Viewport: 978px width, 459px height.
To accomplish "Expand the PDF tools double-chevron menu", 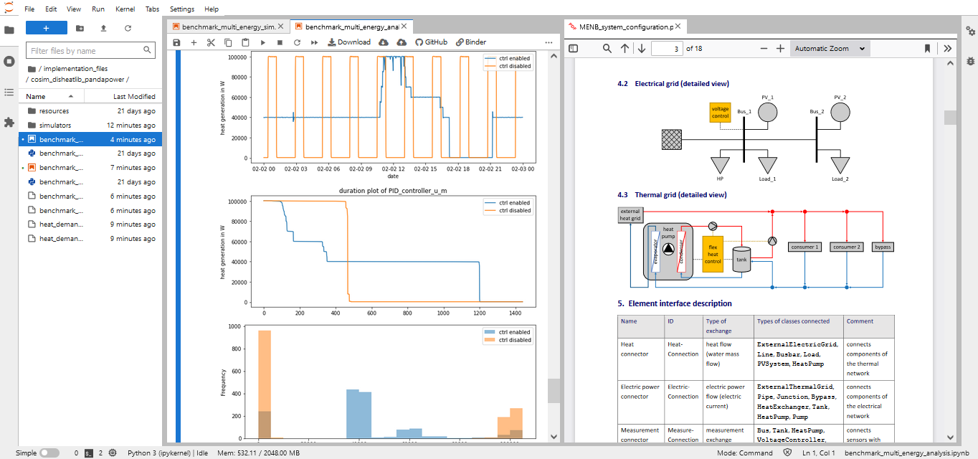I will 947,49.
